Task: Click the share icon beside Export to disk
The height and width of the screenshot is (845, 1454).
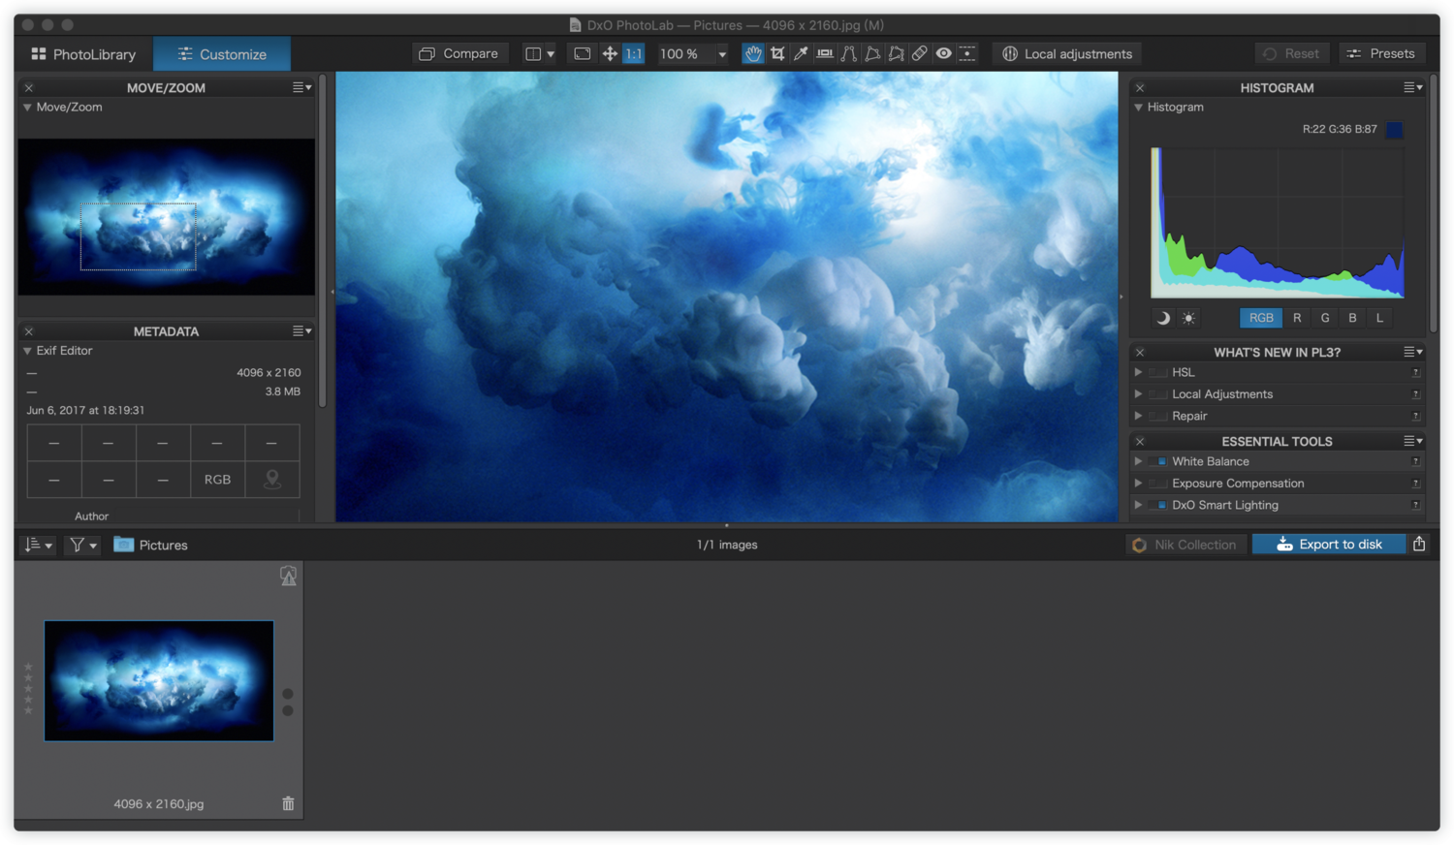Action: [1419, 545]
